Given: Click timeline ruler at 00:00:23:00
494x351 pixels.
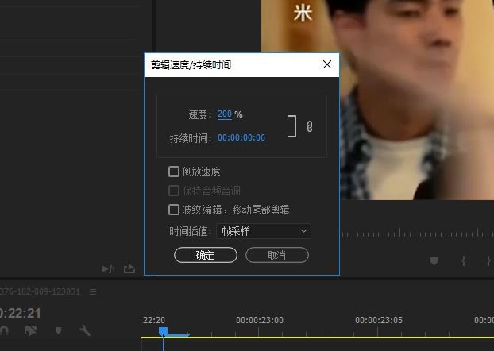Looking at the screenshot, I should click(259, 321).
